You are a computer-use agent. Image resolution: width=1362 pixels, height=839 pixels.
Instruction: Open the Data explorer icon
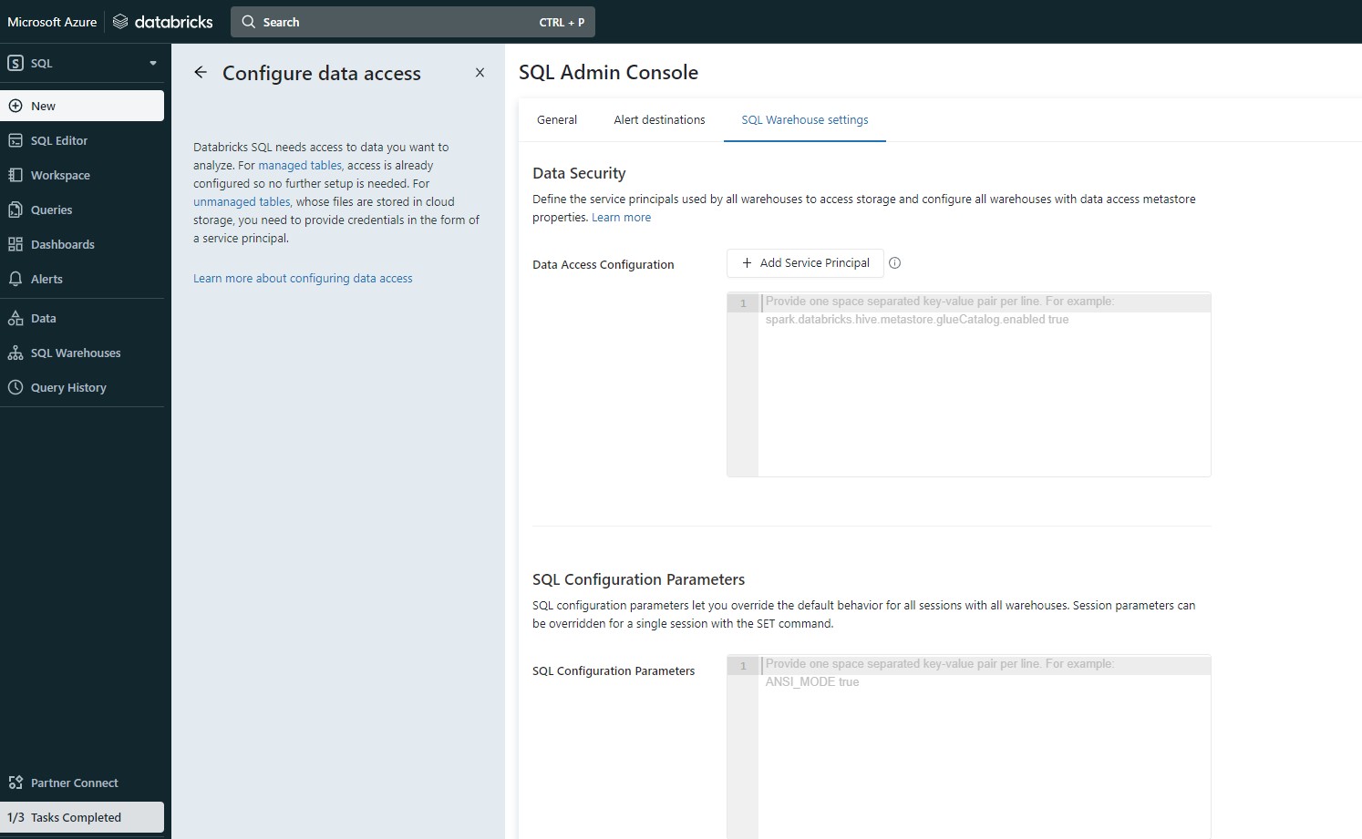tap(15, 318)
